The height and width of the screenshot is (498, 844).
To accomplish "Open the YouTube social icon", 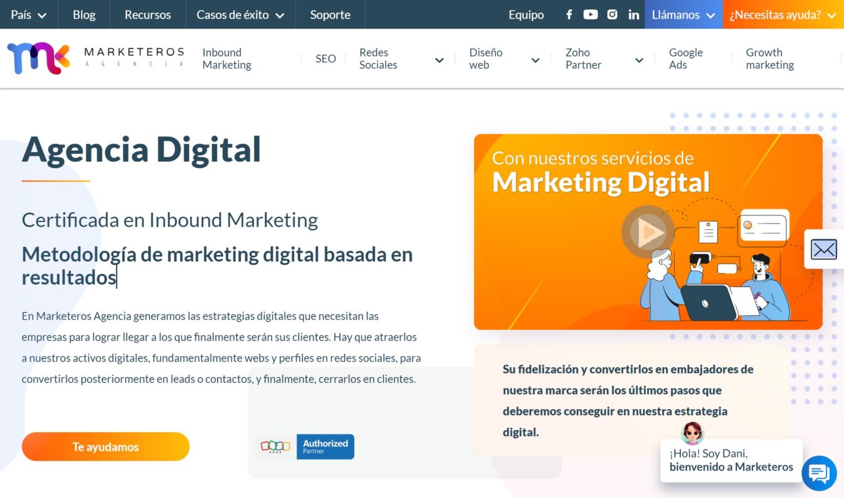I will (590, 14).
